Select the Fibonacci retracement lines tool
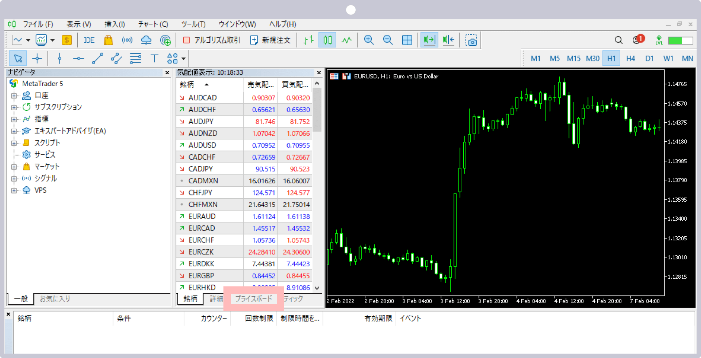Screen dimensions: 701x358 (x=135, y=58)
